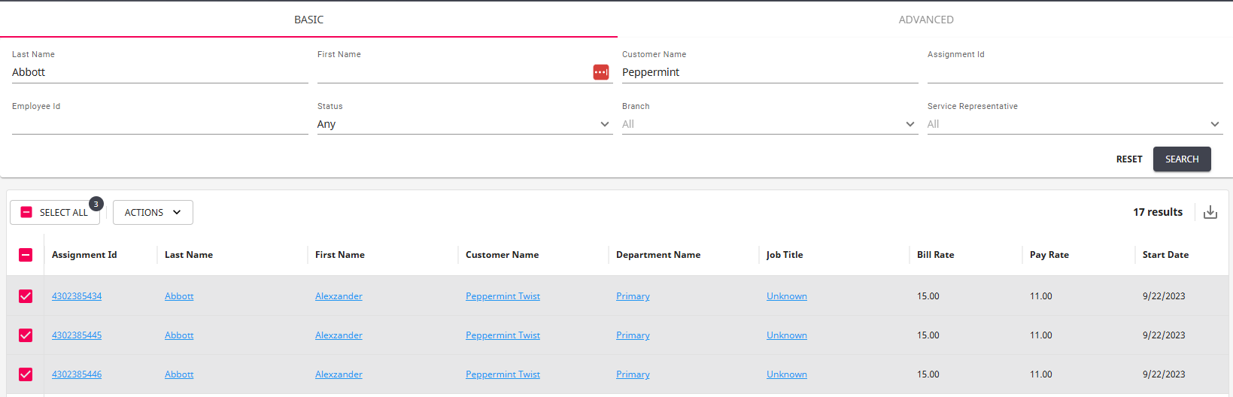Open Alexzander link in row 4302385445
This screenshot has width=1233, height=397.
point(339,335)
